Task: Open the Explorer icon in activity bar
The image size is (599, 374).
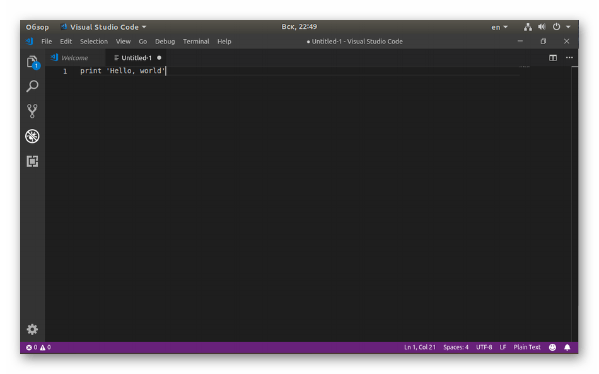Action: [x=32, y=62]
